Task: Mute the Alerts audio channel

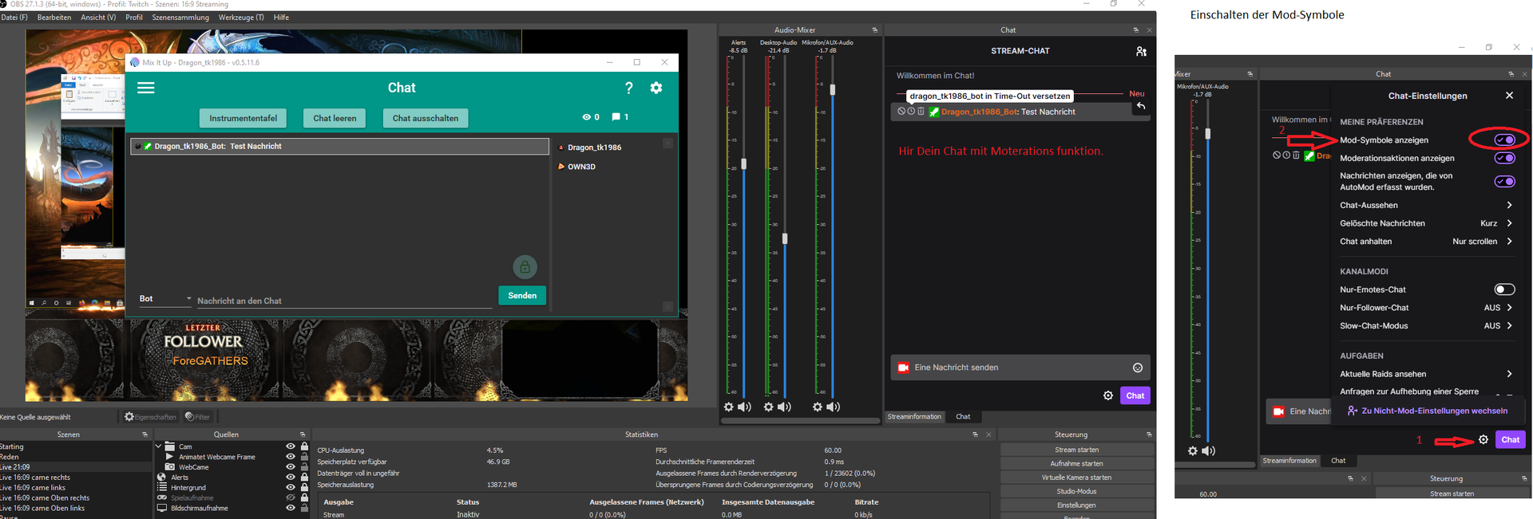Action: point(745,407)
